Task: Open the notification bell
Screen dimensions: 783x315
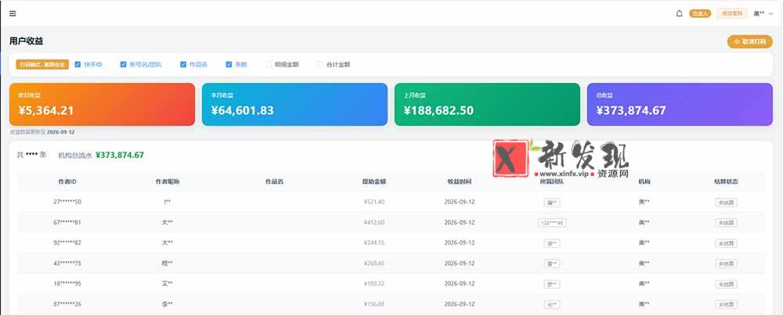Action: (x=679, y=13)
